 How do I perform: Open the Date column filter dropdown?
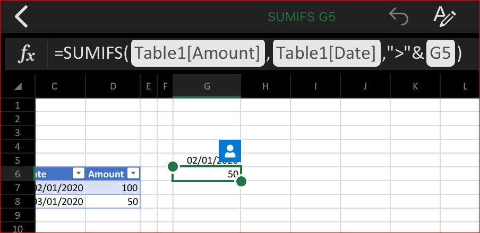pyautogui.click(x=79, y=174)
